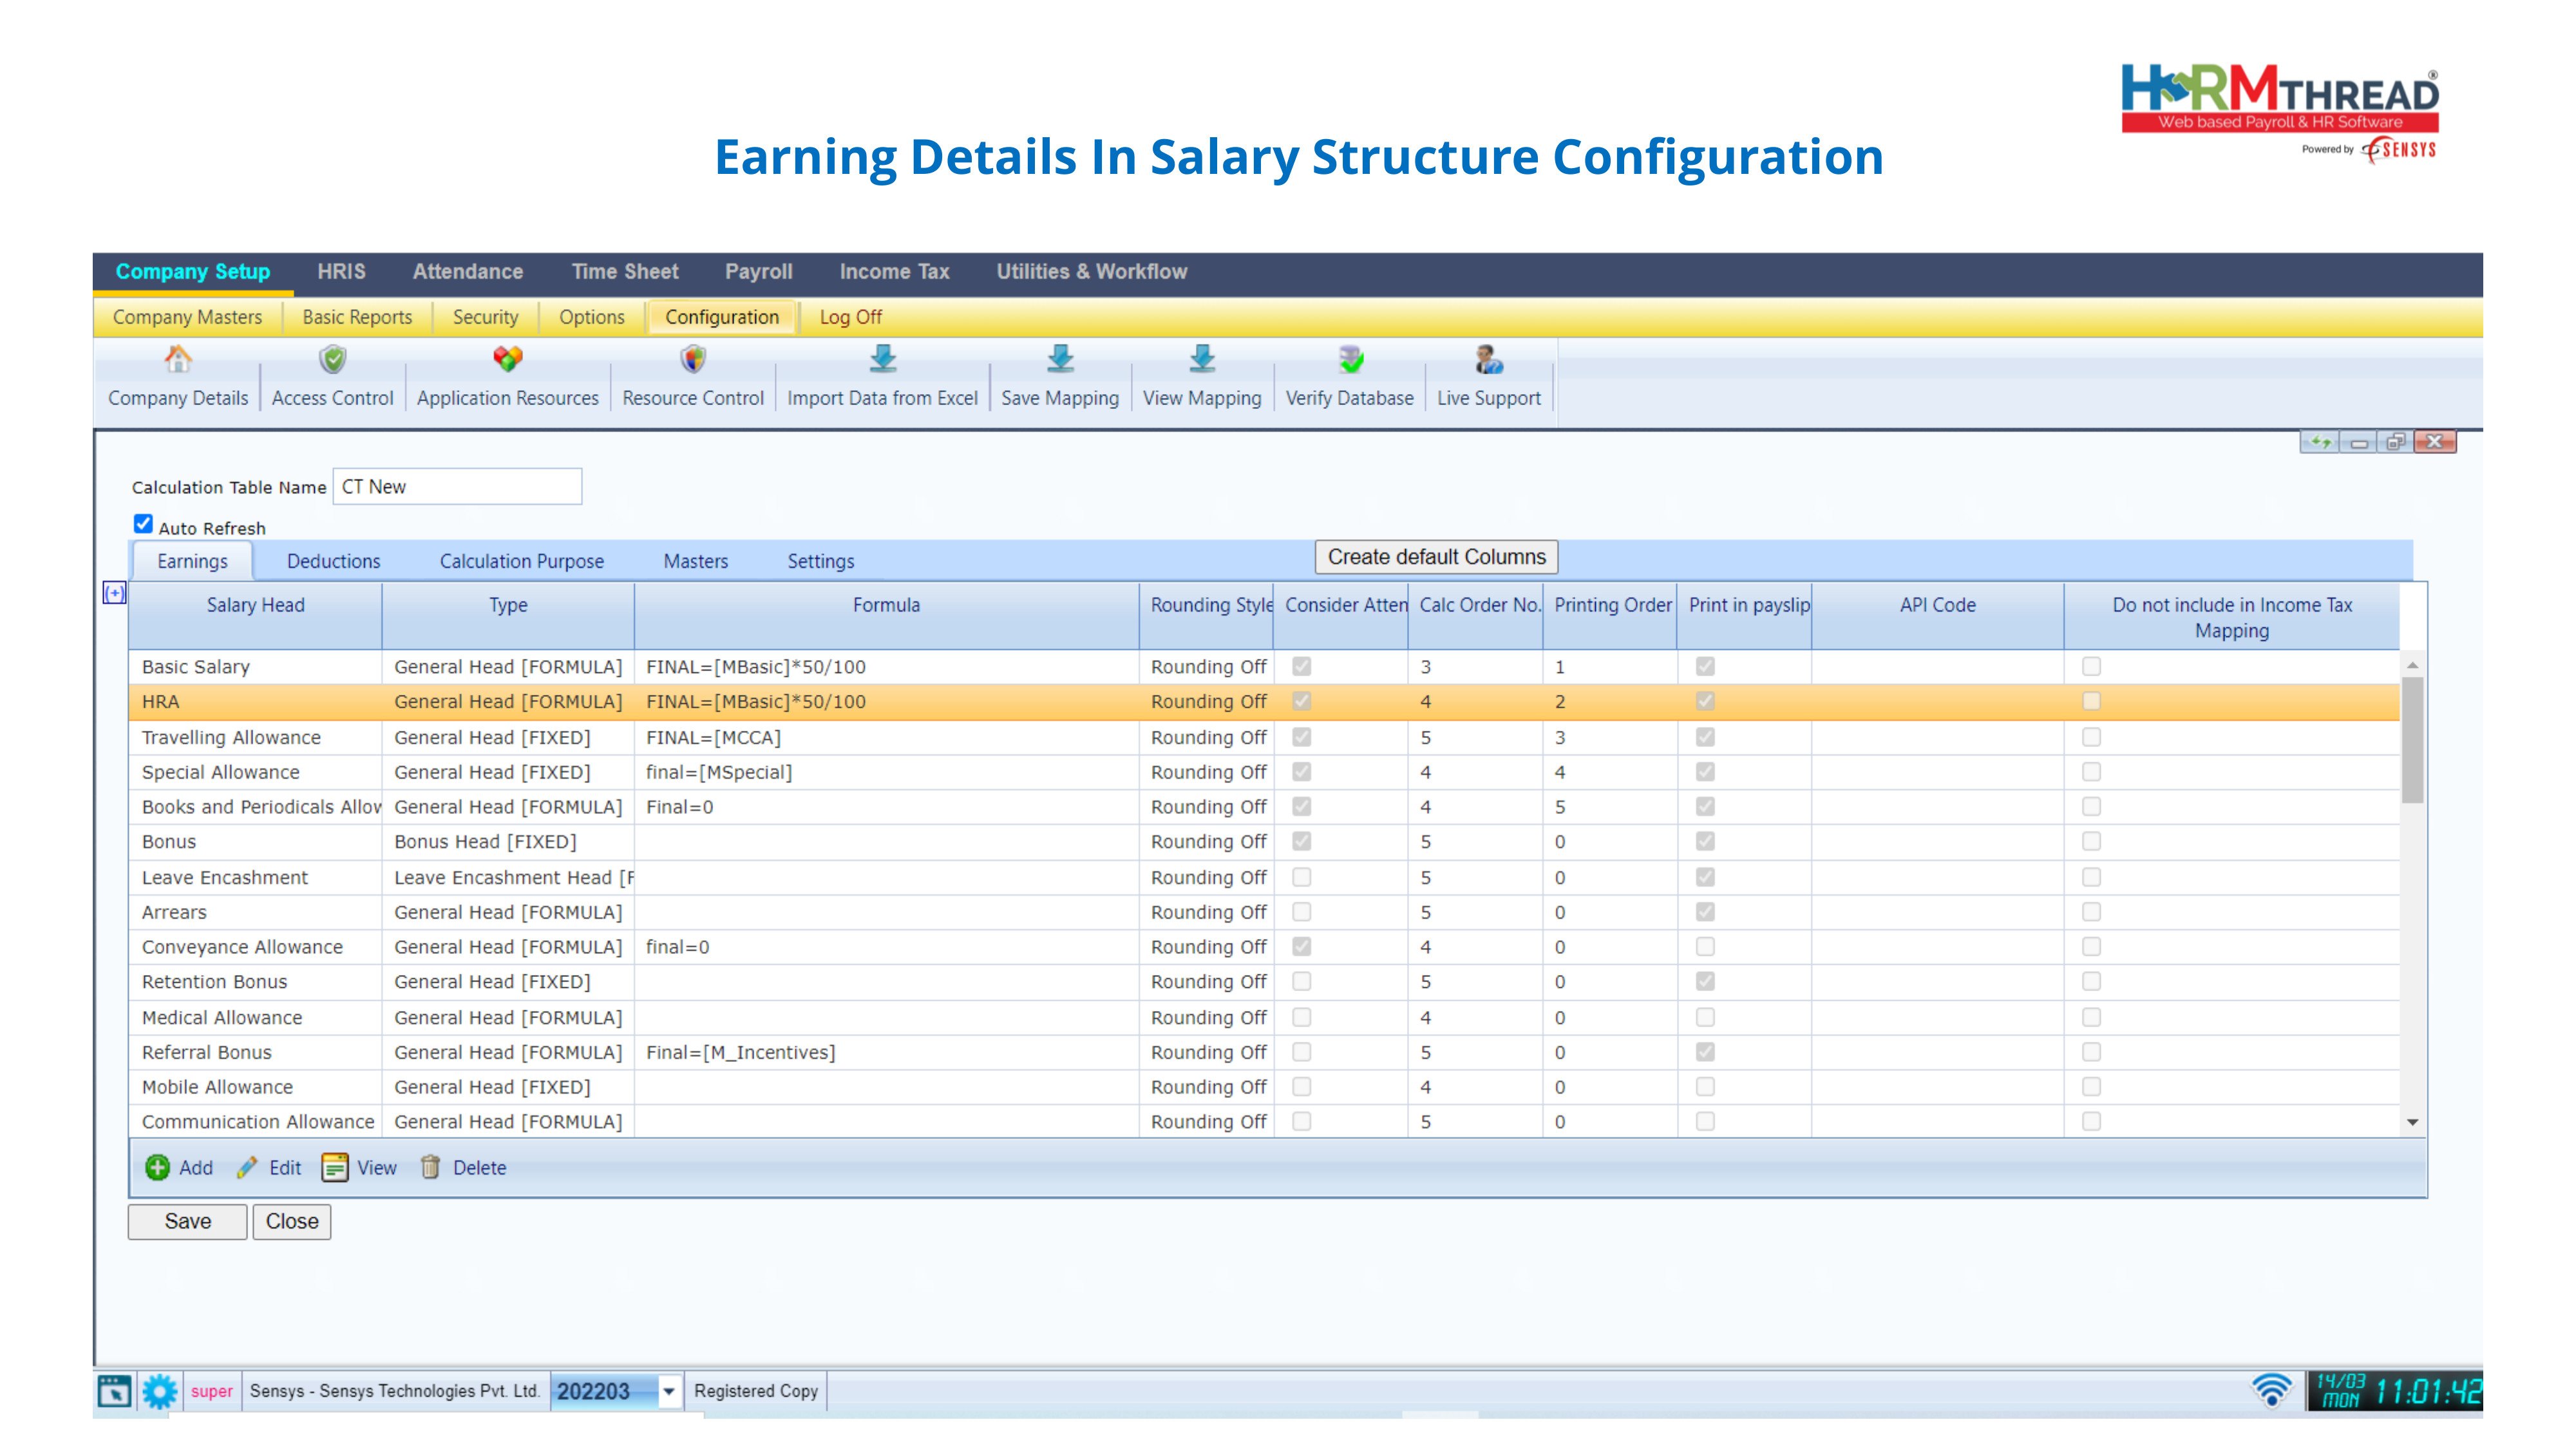Expand the plus panel left of Salary Head
This screenshot has width=2576, height=1449.
pos(115,593)
